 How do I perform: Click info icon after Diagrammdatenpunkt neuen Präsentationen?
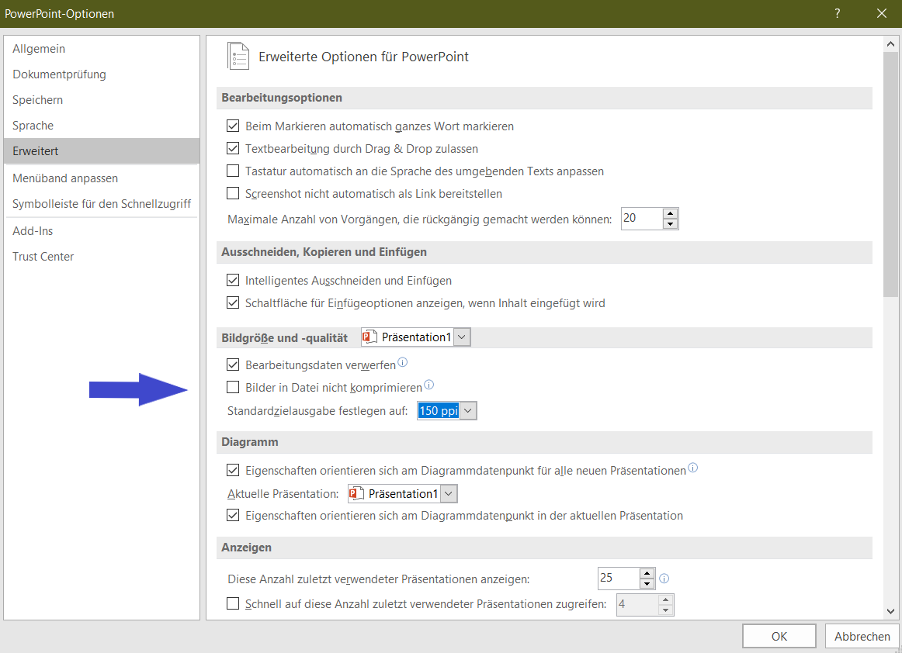(x=693, y=468)
